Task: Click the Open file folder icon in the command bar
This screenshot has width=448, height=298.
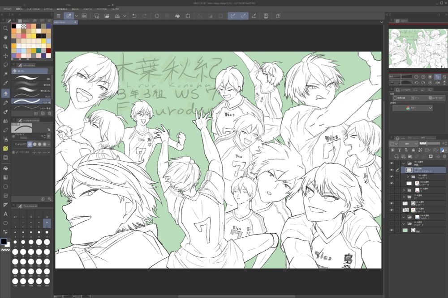Action: click(107, 16)
